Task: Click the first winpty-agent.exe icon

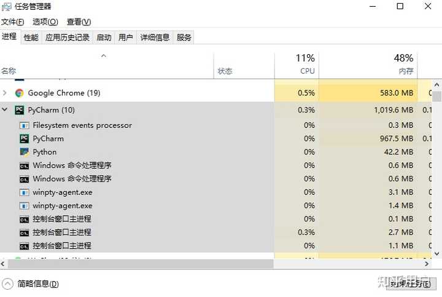Action: pos(25,192)
